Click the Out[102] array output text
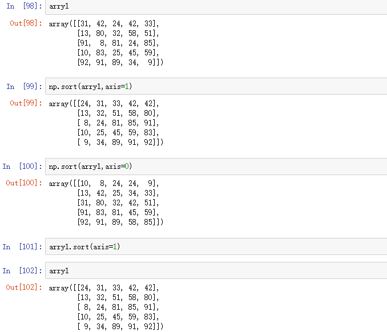Image resolution: width=387 pixels, height=332 pixels. [106, 307]
